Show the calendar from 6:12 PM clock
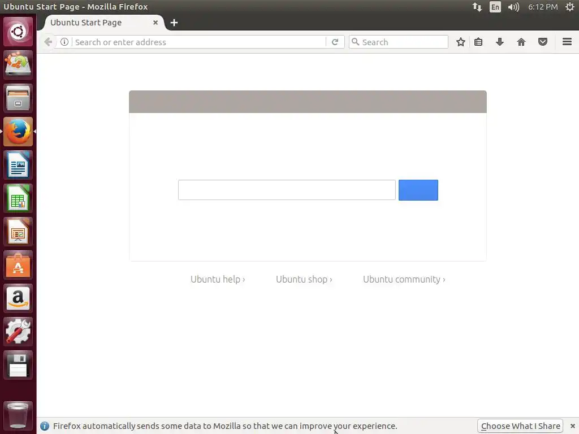The image size is (579, 434). point(543,7)
